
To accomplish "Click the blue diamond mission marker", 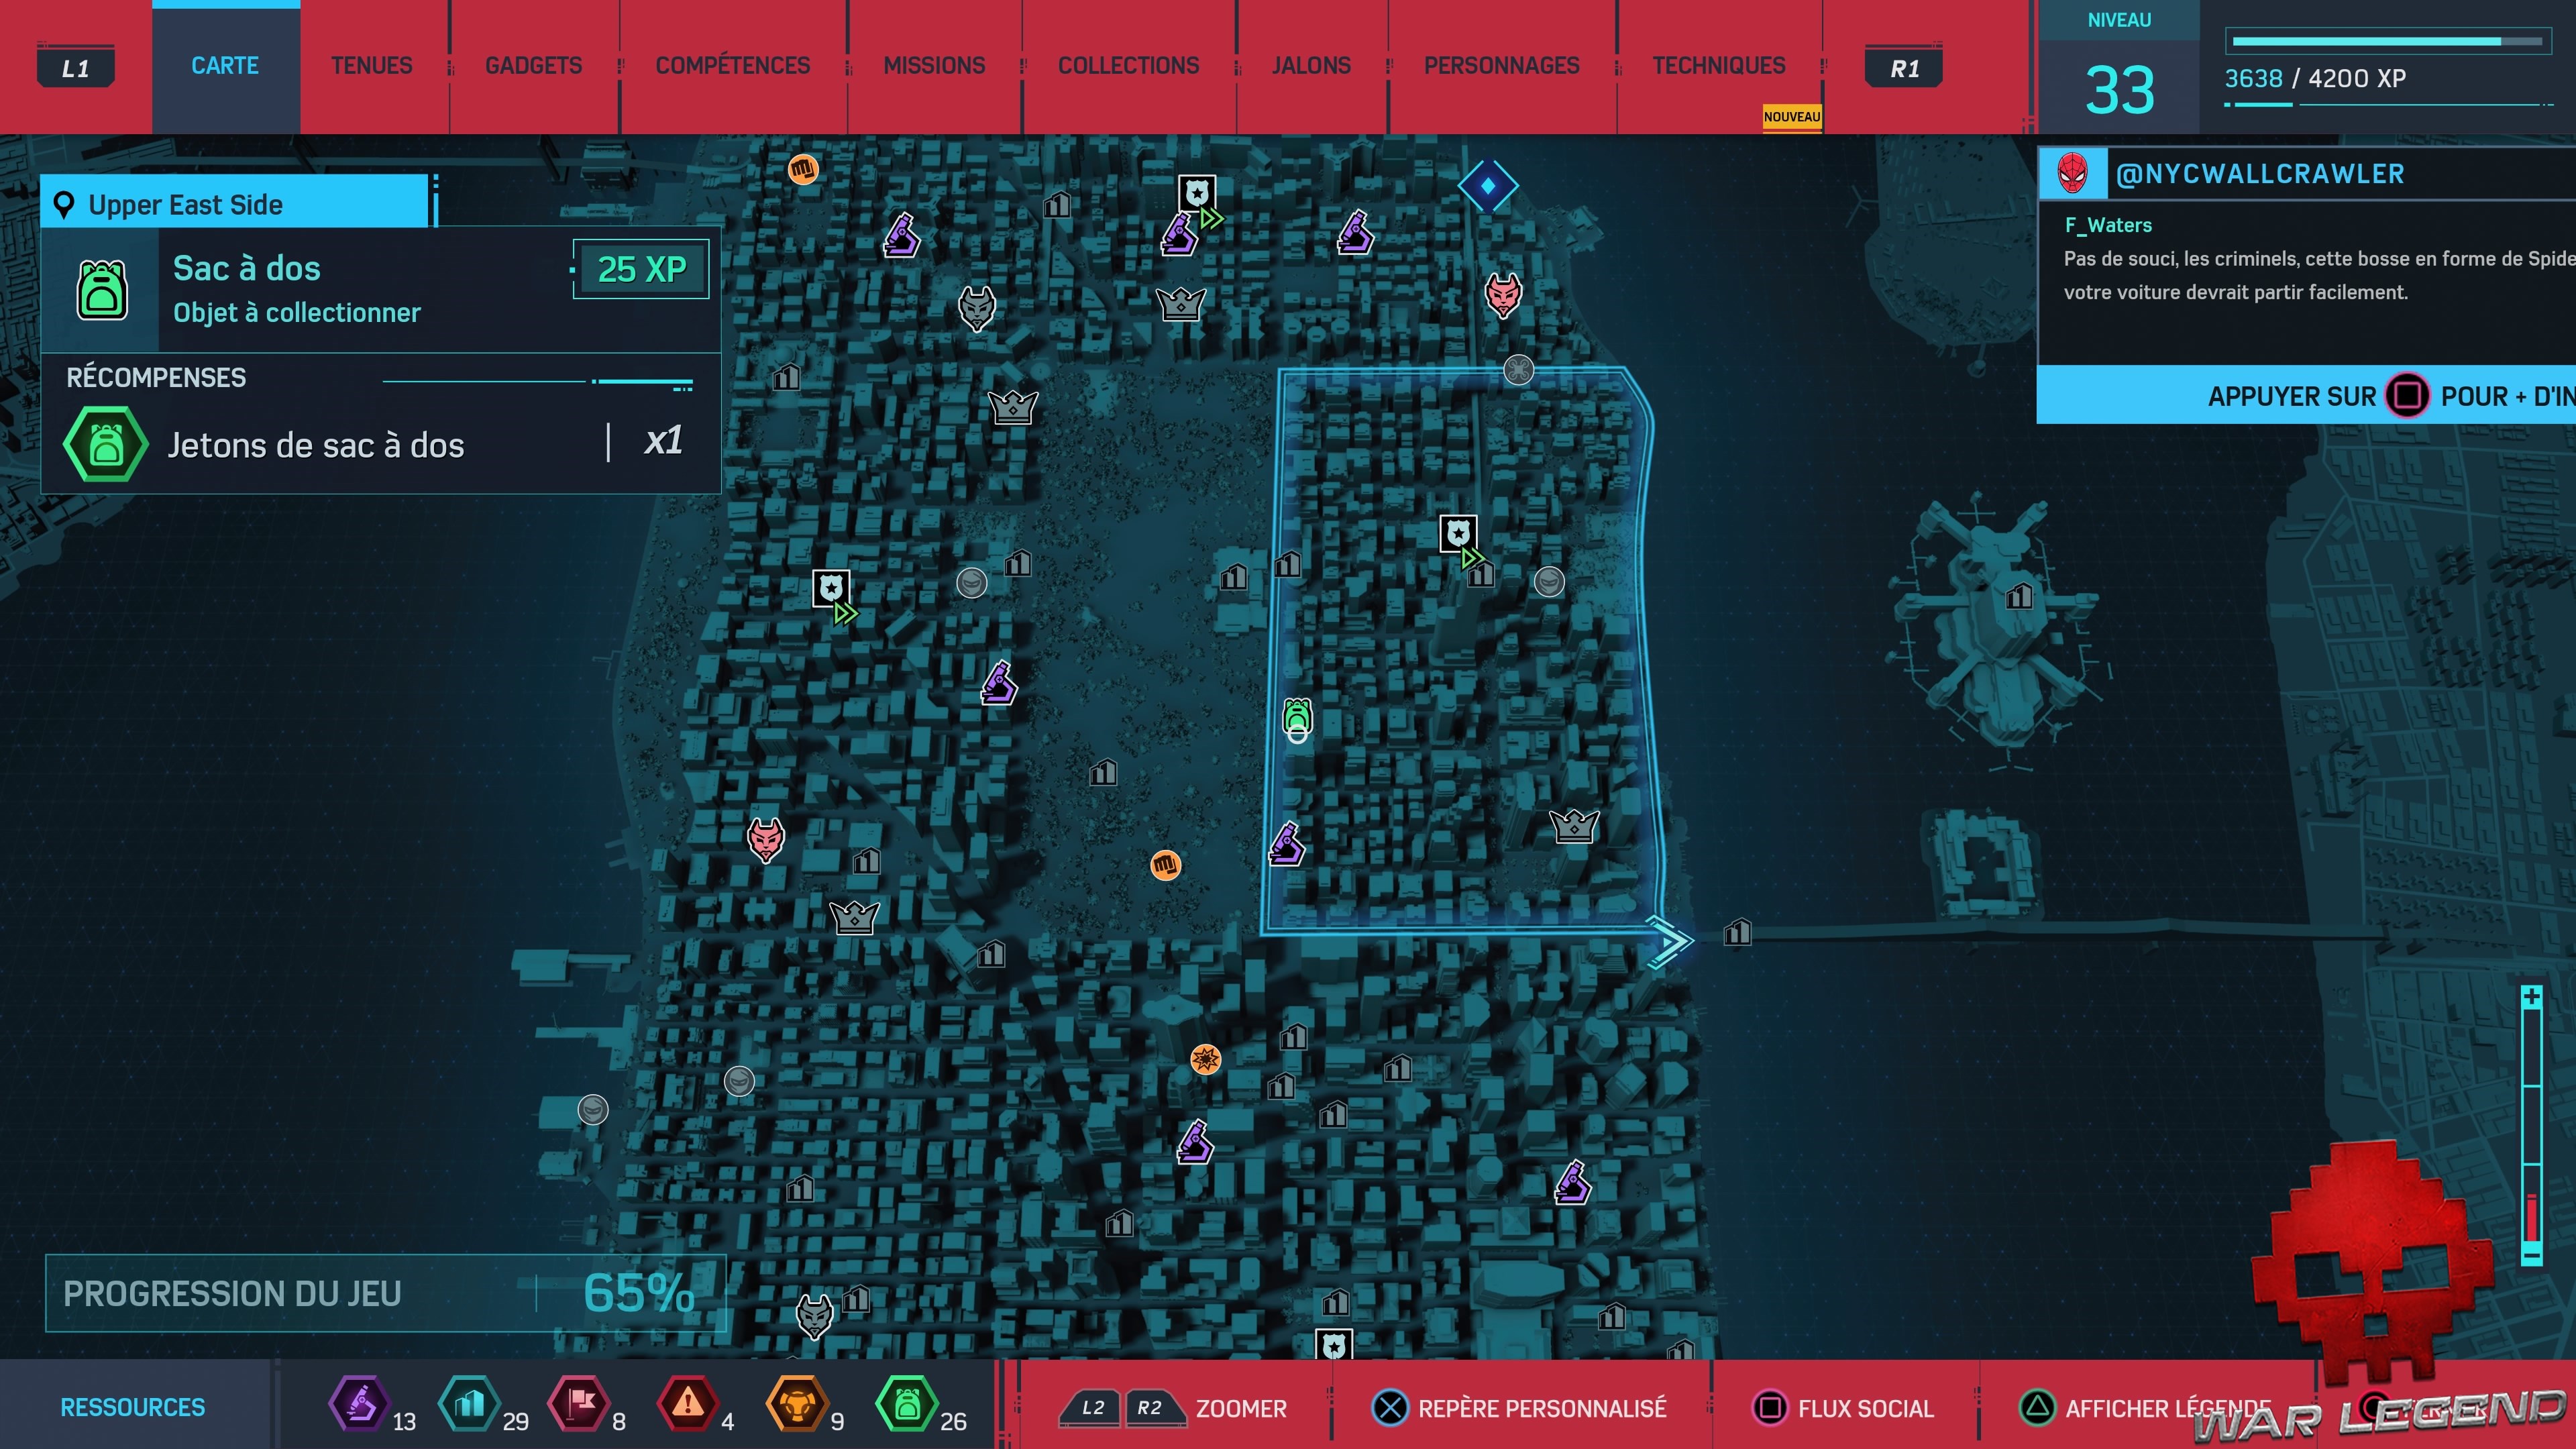I will click(x=1487, y=186).
